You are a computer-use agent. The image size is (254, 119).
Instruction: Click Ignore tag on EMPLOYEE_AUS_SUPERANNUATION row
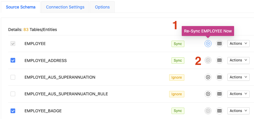point(176,77)
